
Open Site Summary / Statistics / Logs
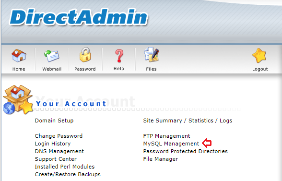point(188,121)
